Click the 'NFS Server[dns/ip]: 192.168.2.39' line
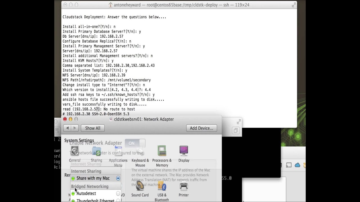Screen dimensions: 360x202 coord(94,75)
